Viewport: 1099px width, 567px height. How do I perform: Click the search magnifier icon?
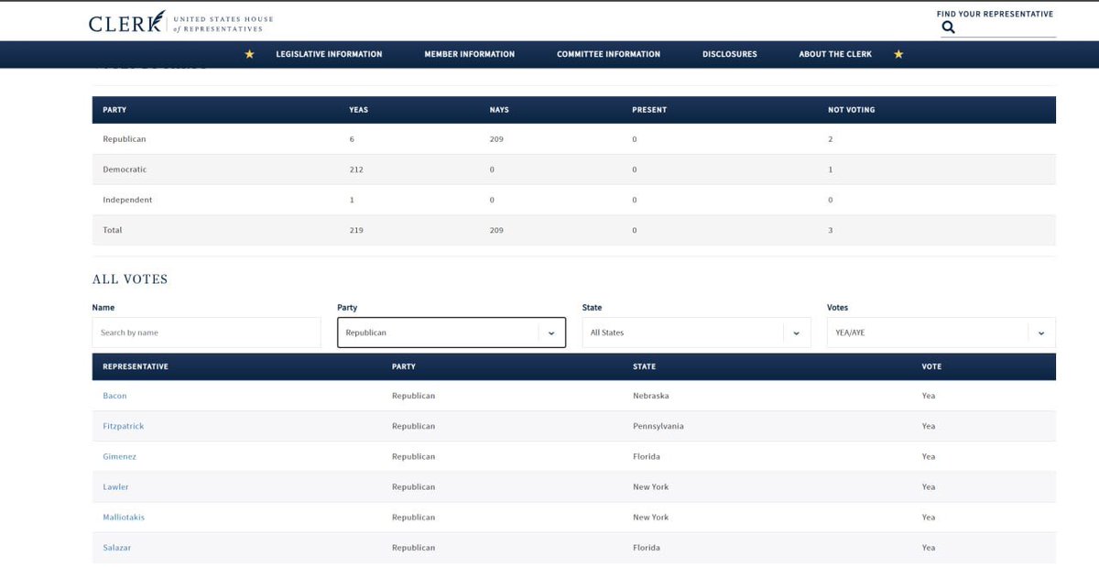click(948, 27)
